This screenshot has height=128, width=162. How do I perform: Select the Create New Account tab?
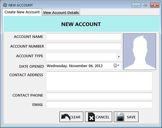coord(22,12)
